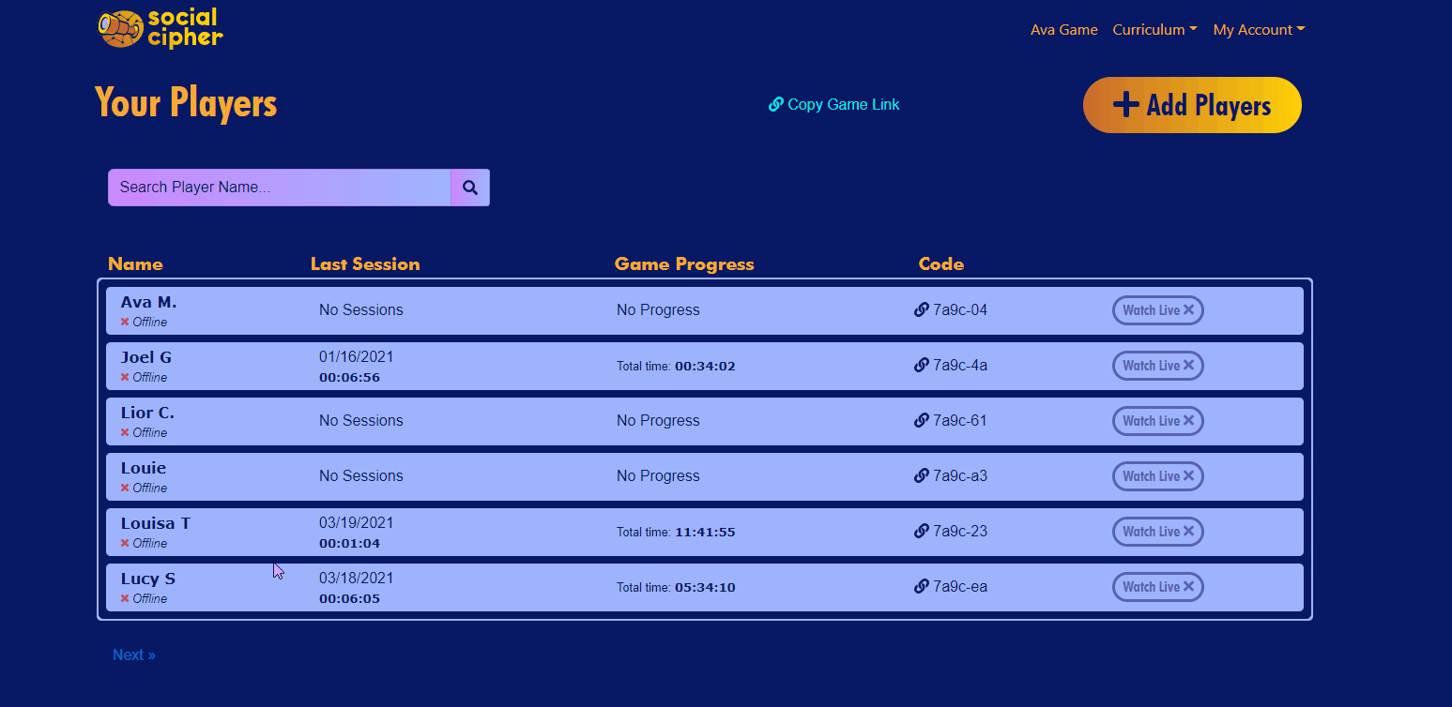Screen dimensions: 1452x707
Task: Select player name Joel G
Action: pos(146,357)
